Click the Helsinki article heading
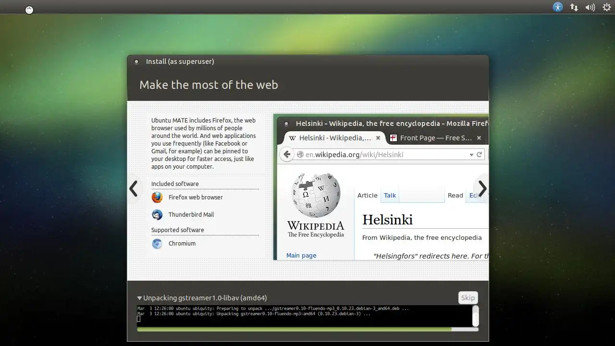The width and height of the screenshot is (615, 346). click(x=387, y=220)
